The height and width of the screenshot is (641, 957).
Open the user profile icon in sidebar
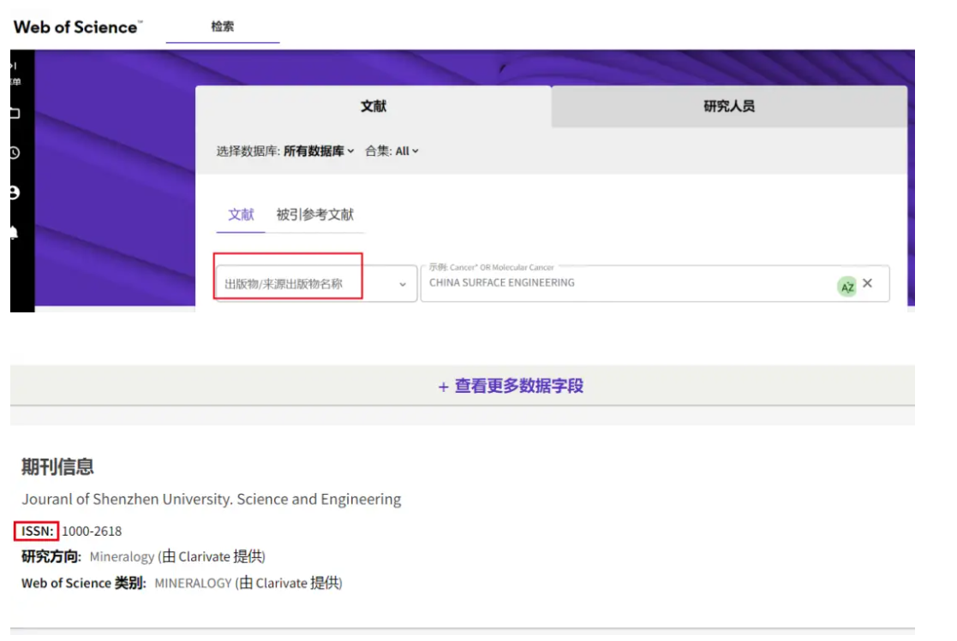[x=15, y=193]
